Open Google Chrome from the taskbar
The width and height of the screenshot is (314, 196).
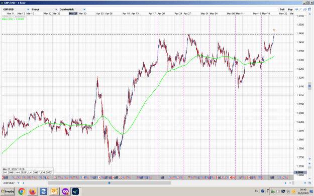click(22, 191)
